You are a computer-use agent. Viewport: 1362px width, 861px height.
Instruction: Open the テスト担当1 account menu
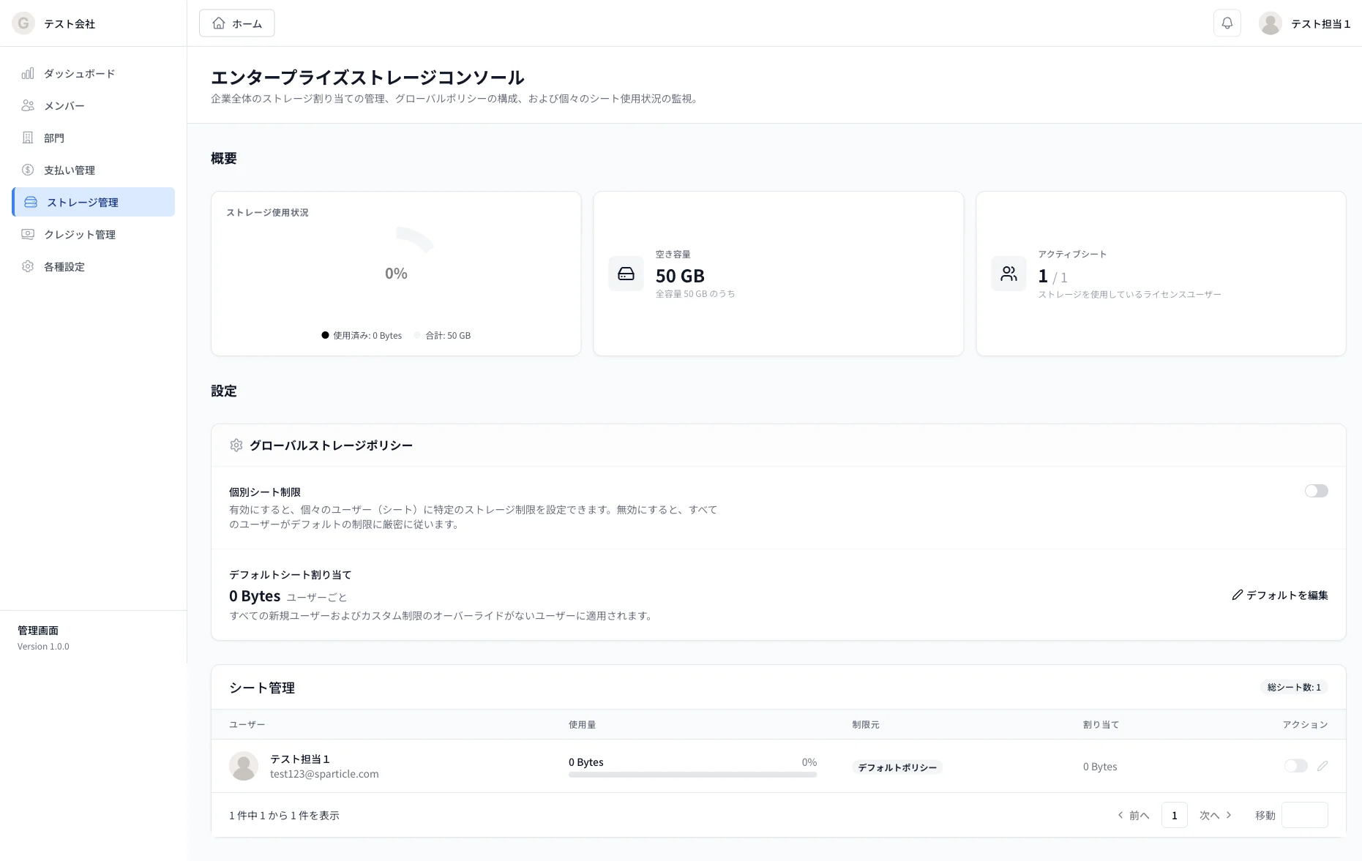1304,23
